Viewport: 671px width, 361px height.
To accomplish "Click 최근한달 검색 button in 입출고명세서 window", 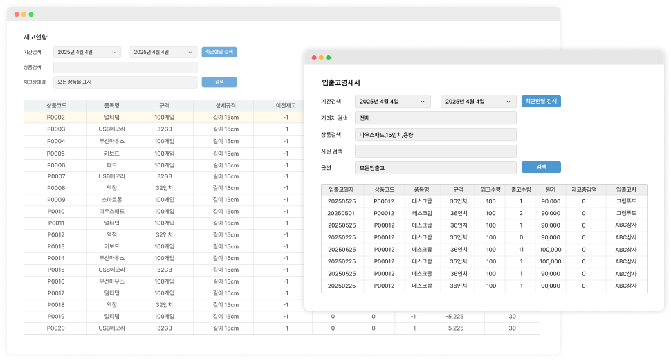I will [541, 102].
